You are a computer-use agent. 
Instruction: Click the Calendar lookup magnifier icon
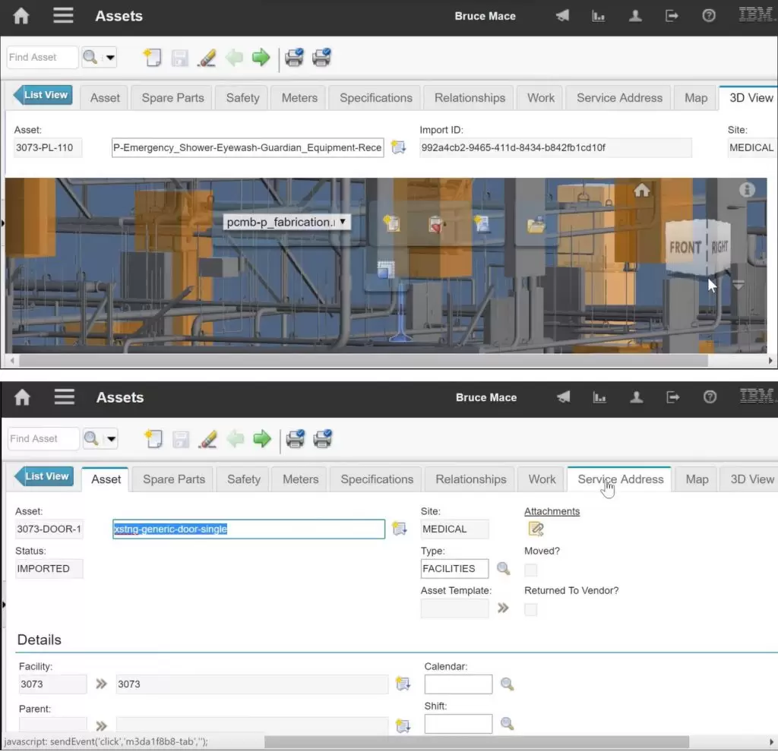click(x=507, y=684)
